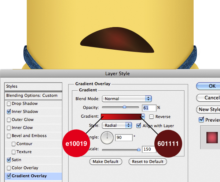Uncheck Align with Layer option
The height and width of the screenshot is (182, 220).
click(139, 126)
